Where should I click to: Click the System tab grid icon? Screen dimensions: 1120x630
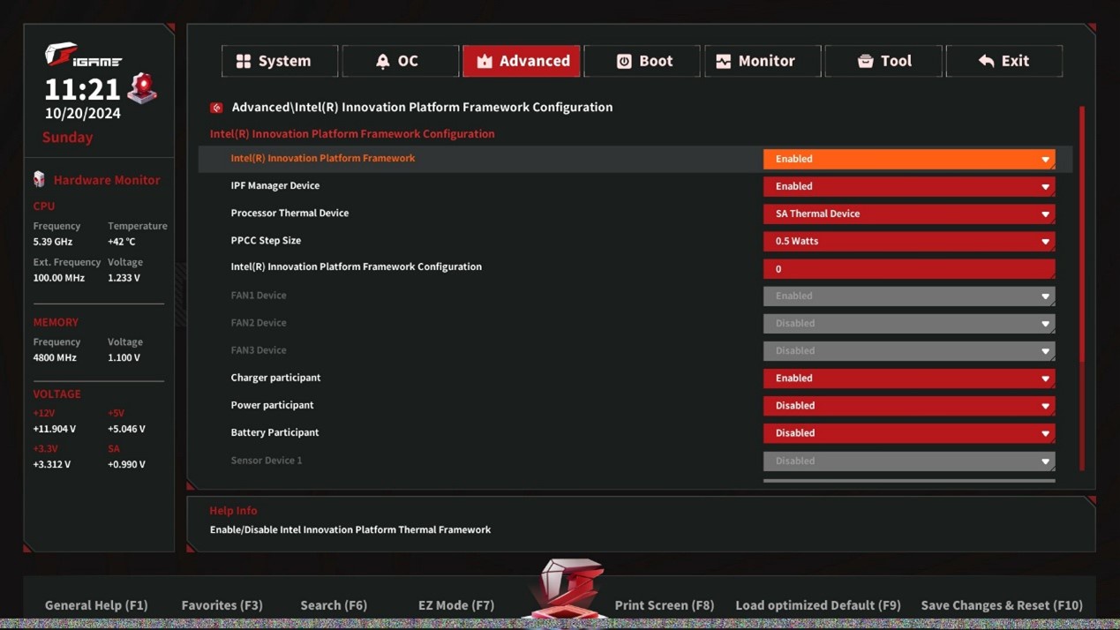(x=244, y=61)
